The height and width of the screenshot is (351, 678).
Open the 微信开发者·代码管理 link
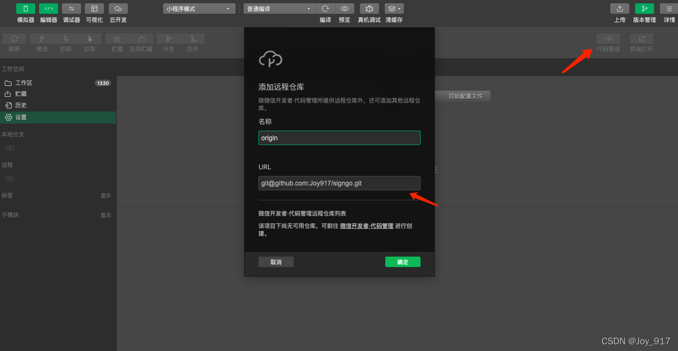[367, 226]
